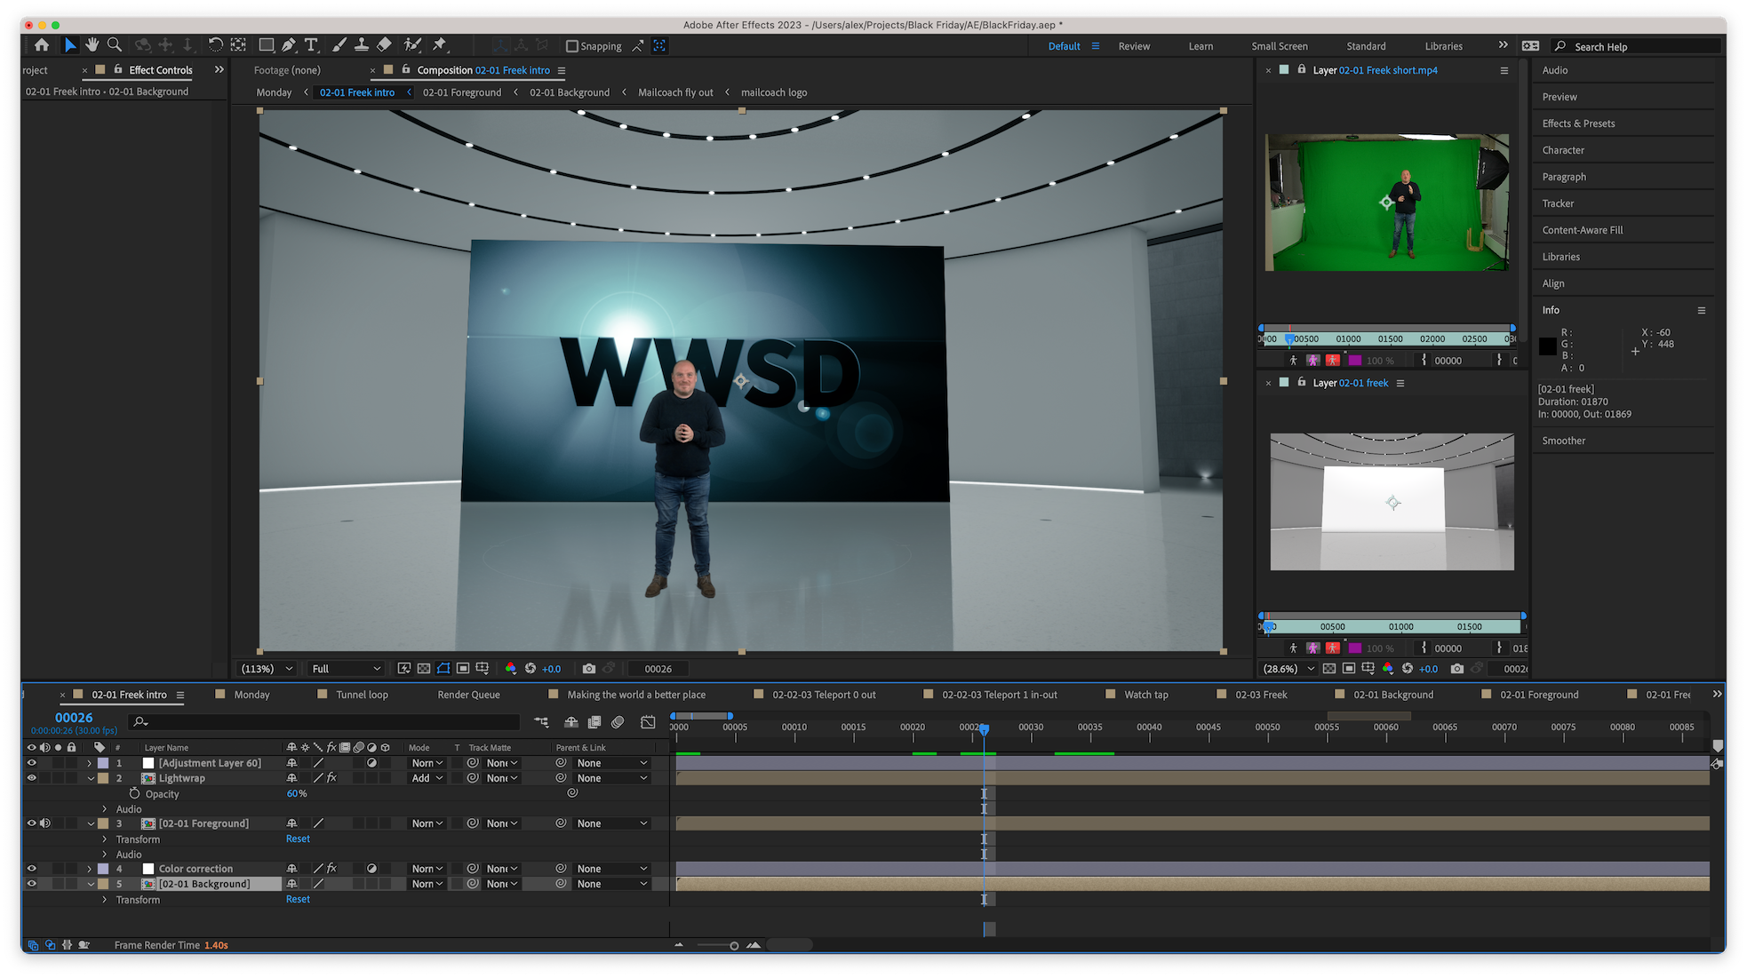Select the Brush tool

pos(339,45)
